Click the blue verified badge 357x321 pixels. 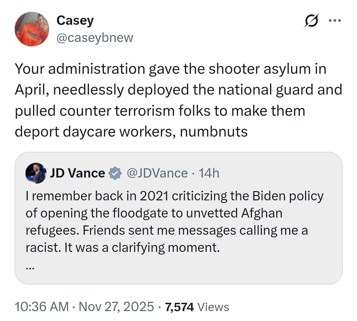(x=115, y=173)
